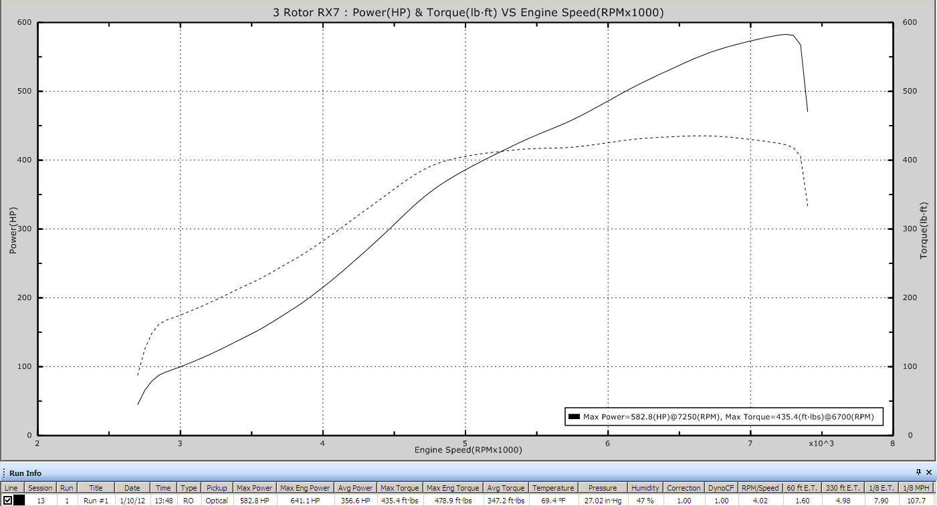The image size is (937, 506).
Task: Select the Date column header
Action: pos(132,488)
